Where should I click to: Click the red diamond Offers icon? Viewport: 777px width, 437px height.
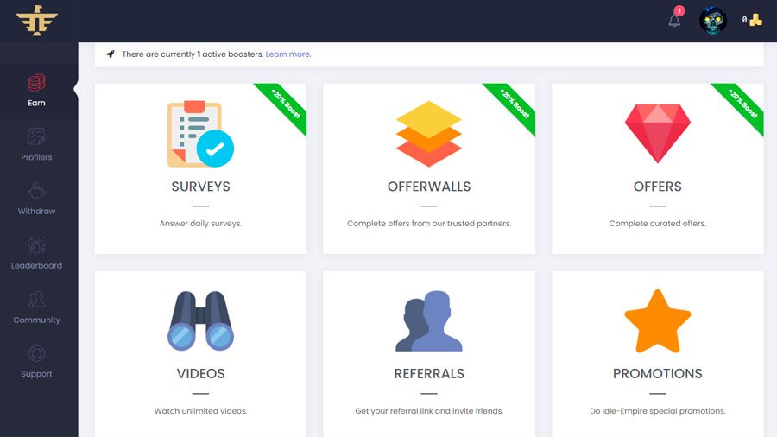[x=657, y=133]
